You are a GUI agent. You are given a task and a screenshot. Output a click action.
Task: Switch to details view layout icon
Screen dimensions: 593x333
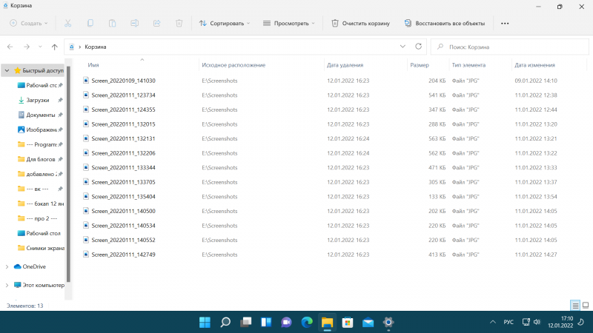pyautogui.click(x=574, y=305)
